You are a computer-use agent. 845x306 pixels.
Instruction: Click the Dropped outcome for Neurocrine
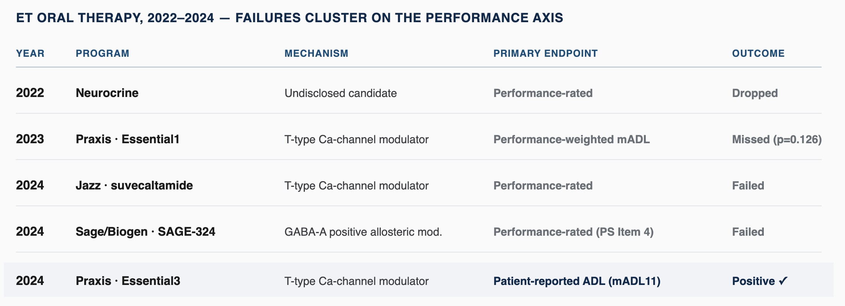point(755,93)
